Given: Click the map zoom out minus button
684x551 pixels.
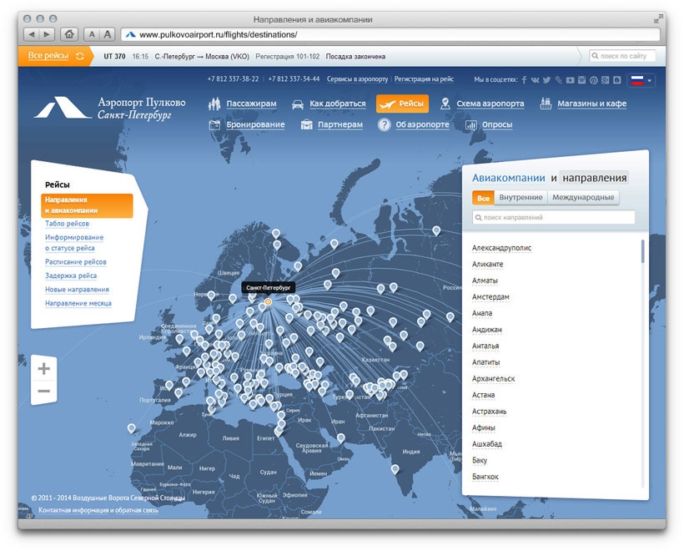Looking at the screenshot, I should coord(44,392).
